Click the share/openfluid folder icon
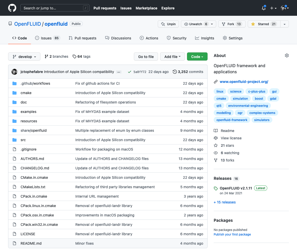Screen dimensions: 297x250 [14, 130]
